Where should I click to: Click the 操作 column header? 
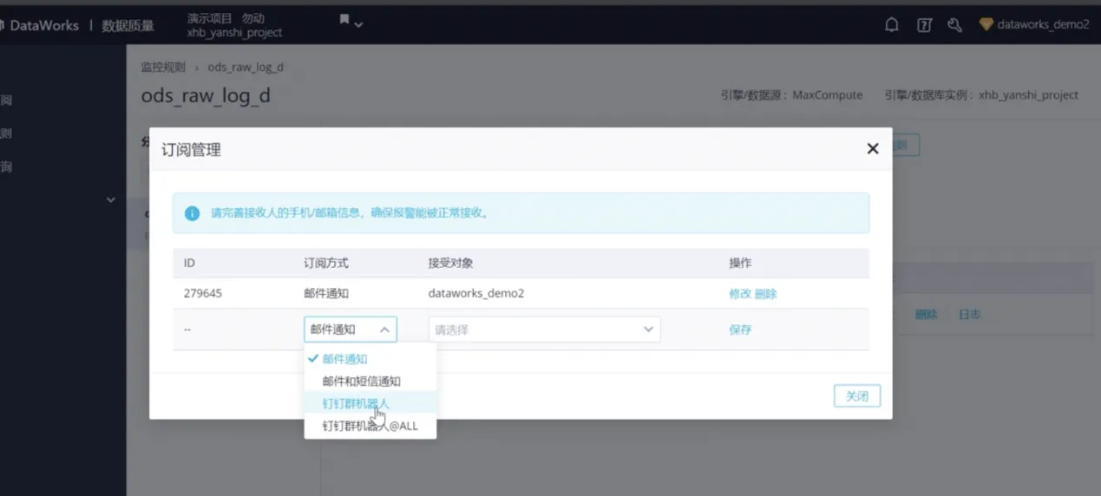click(740, 263)
